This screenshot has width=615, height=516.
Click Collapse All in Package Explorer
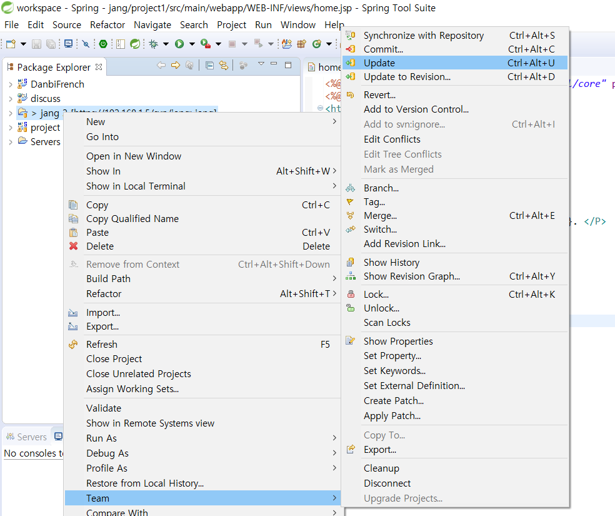[x=210, y=66]
